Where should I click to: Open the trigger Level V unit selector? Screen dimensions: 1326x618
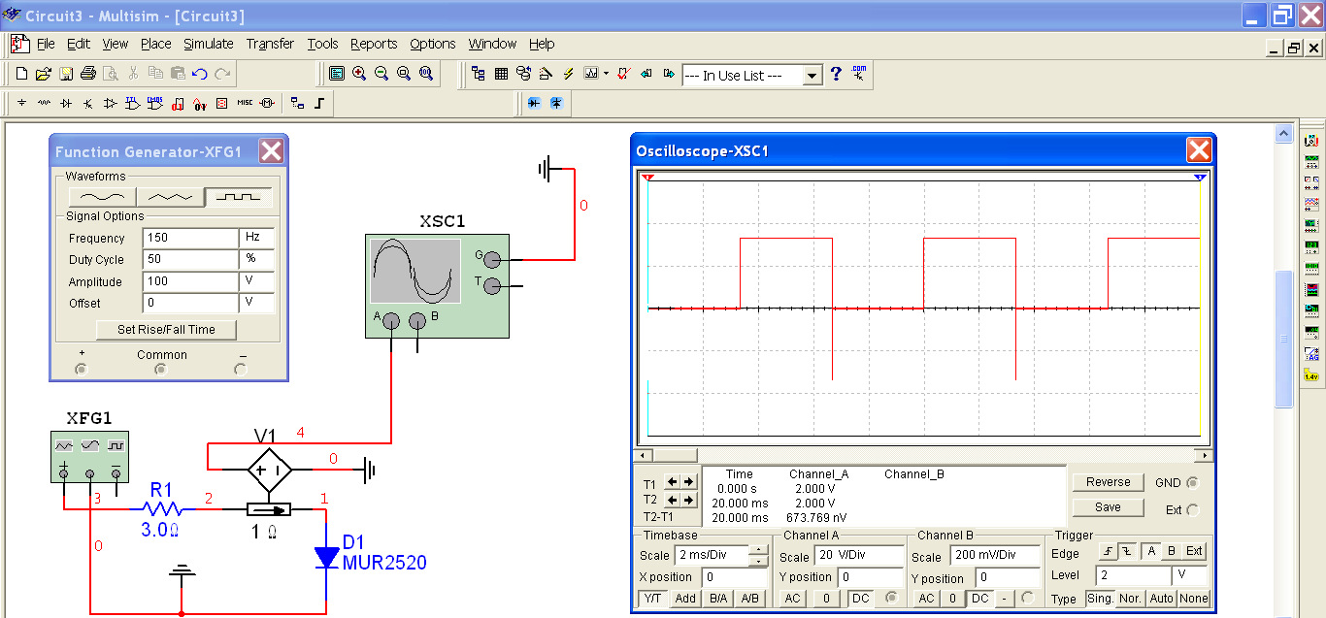(x=1190, y=576)
